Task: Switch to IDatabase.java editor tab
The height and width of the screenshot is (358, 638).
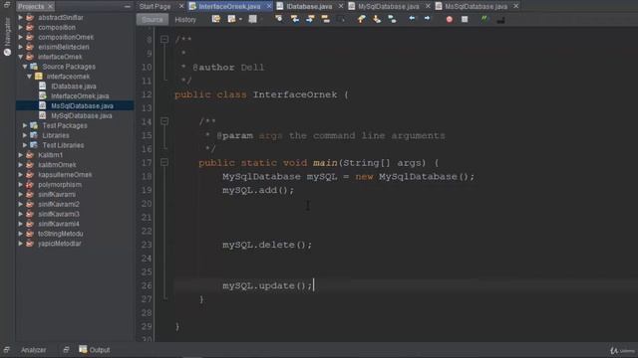Action: point(309,7)
